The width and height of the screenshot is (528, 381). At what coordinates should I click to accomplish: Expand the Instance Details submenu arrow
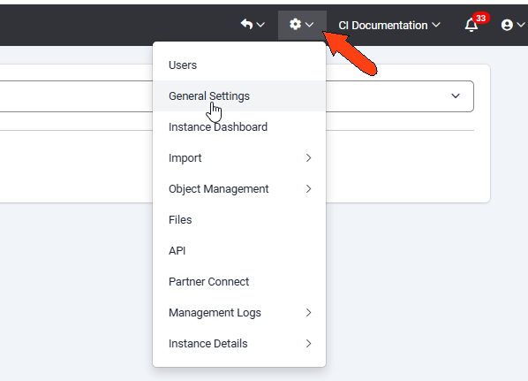click(308, 344)
